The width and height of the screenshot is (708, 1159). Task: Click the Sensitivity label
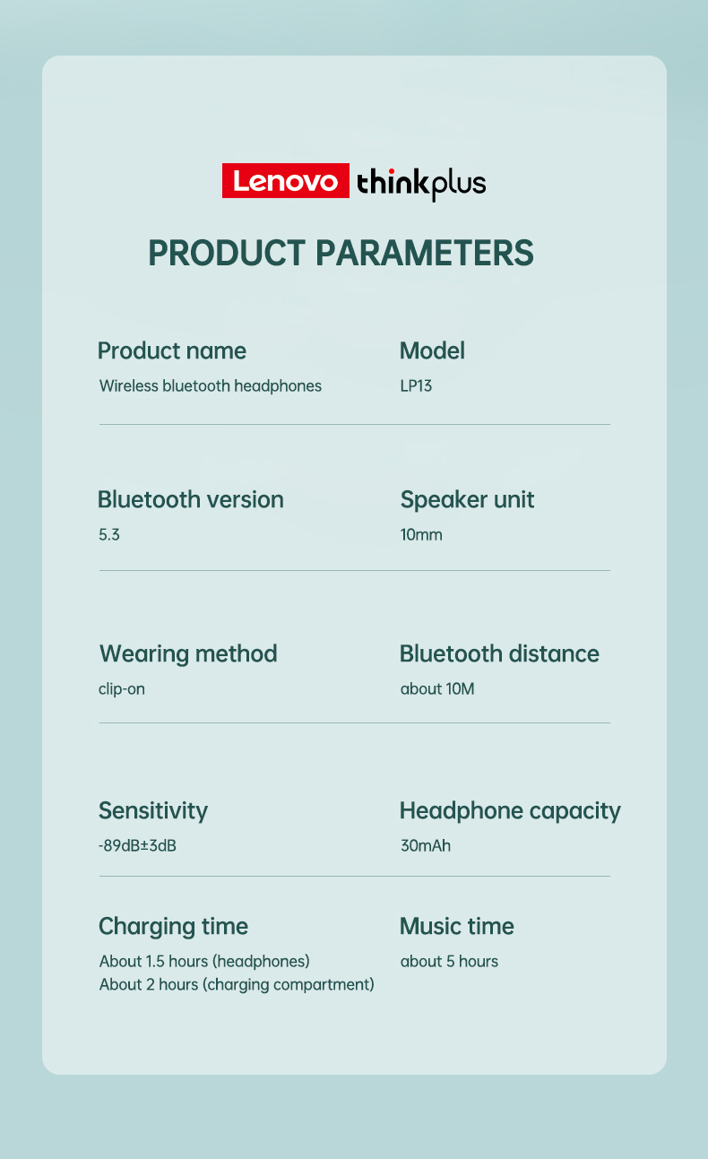pos(153,810)
